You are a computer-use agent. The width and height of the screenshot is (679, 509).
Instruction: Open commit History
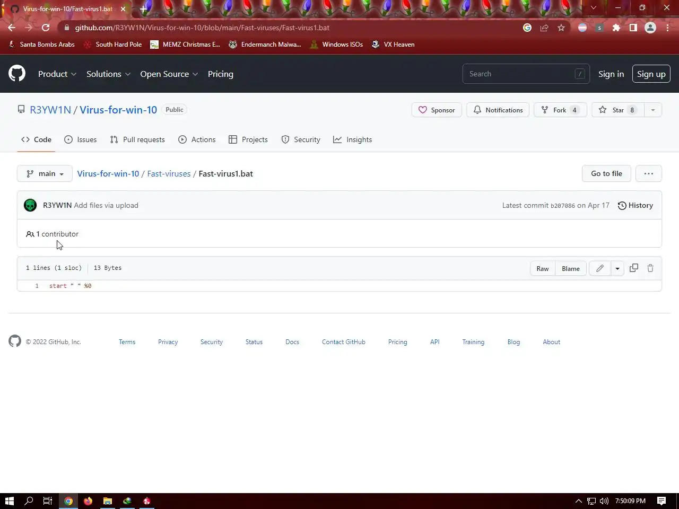tap(636, 205)
